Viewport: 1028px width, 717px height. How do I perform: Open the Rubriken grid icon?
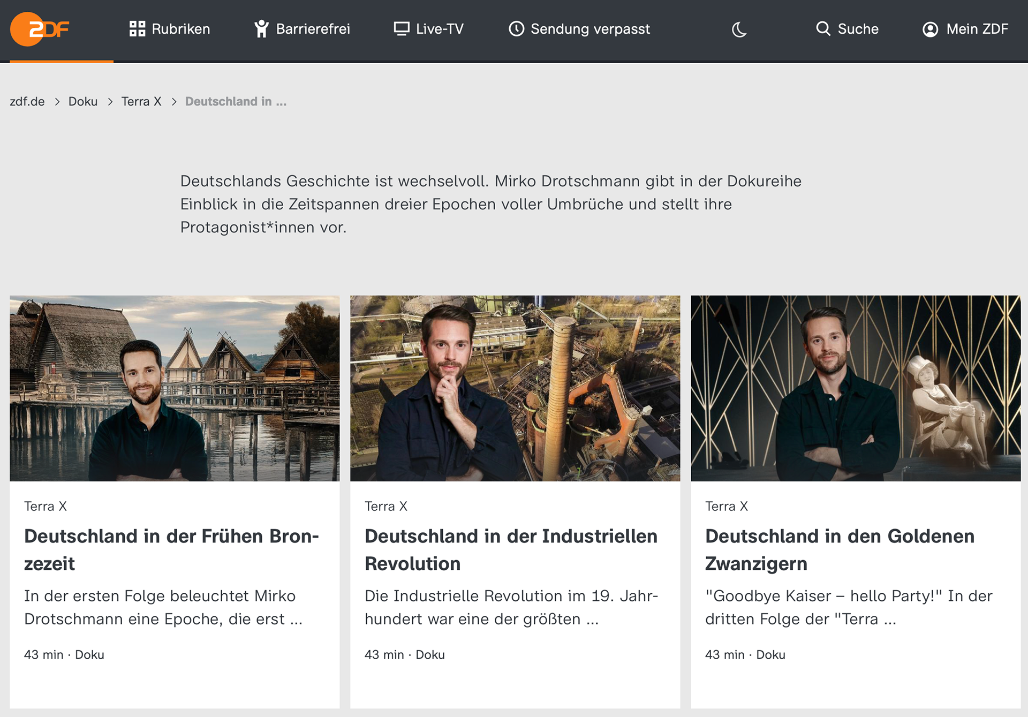coord(137,29)
